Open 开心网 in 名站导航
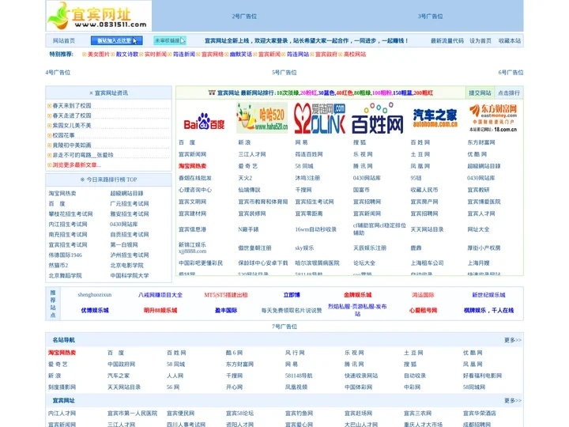The width and height of the screenshot is (569, 427). point(234,387)
